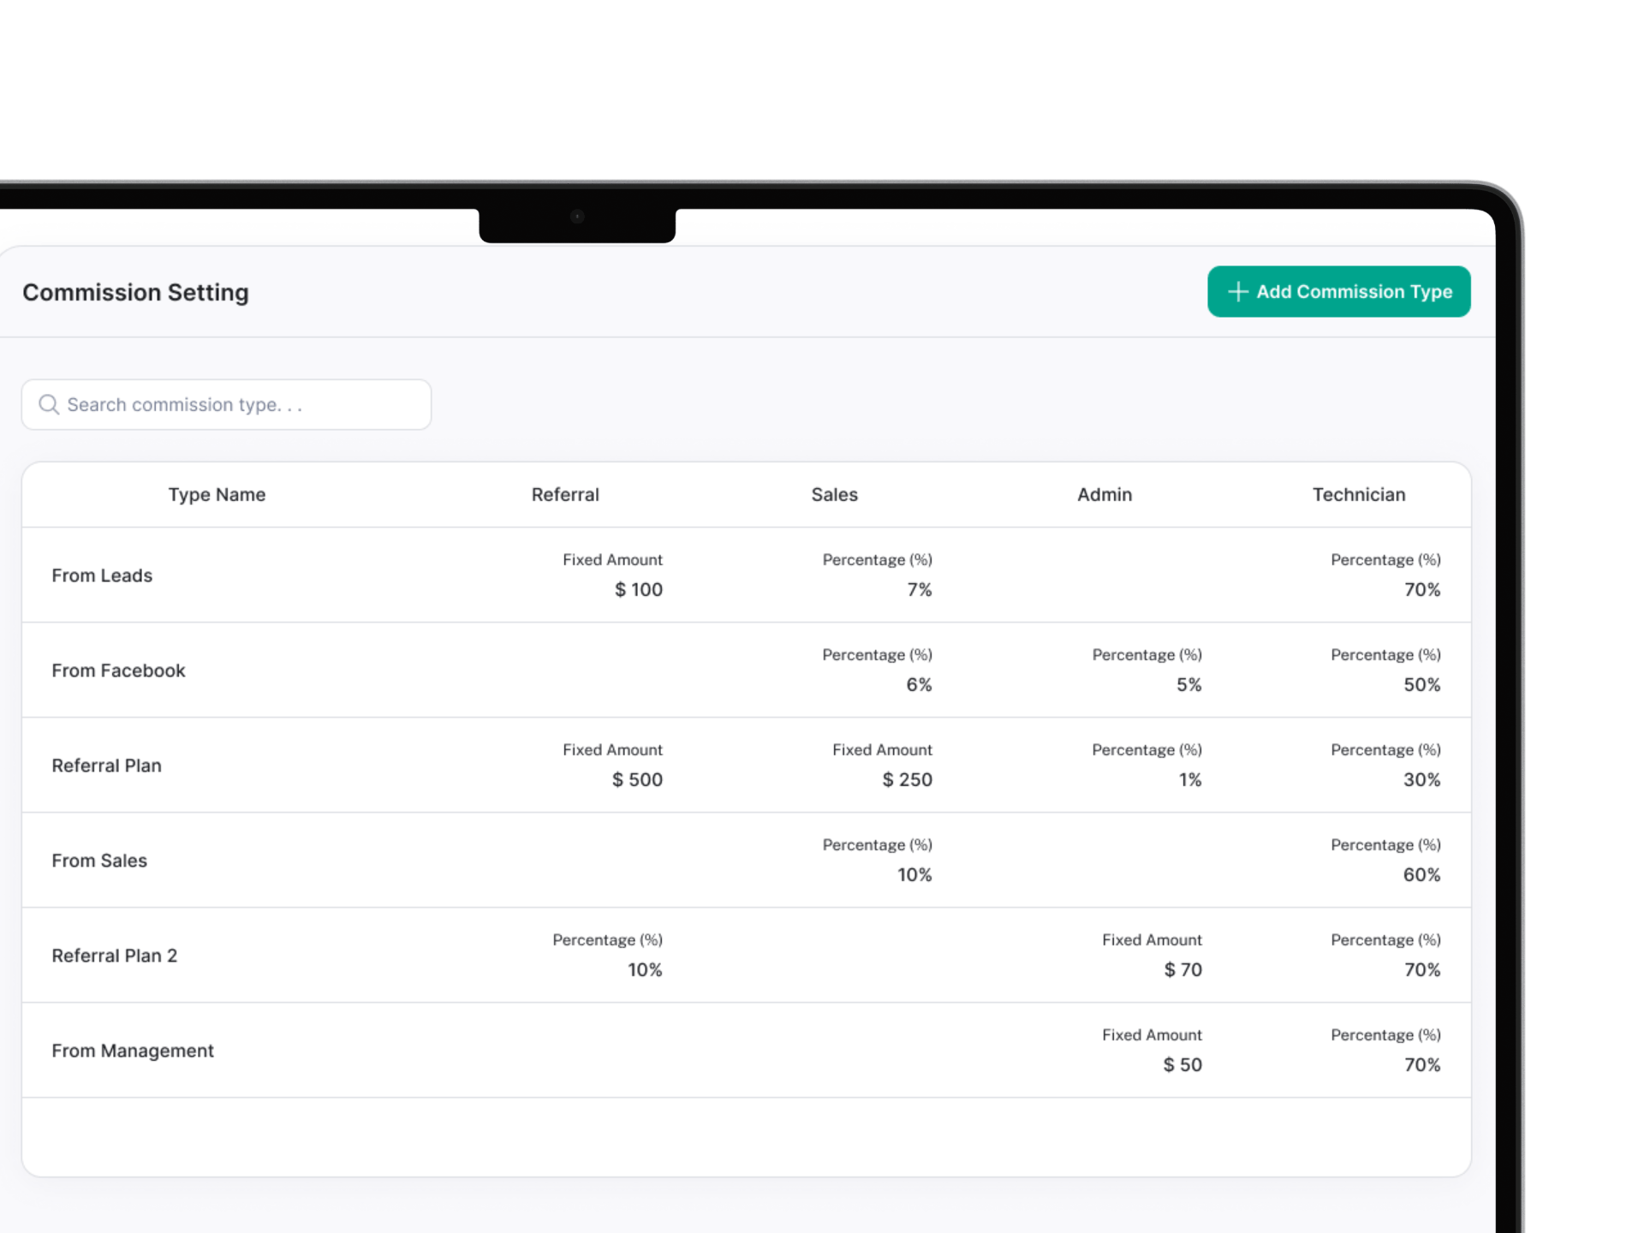Select the From Sales commission row
This screenshot has width=1644, height=1233.
pyautogui.click(x=100, y=860)
